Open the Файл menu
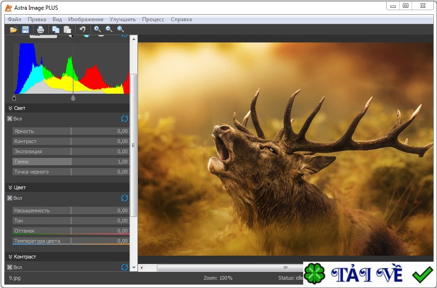Screen dimensions: 437x288 coord(14,19)
